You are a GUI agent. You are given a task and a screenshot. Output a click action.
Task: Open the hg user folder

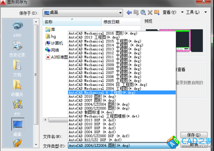pos(51,36)
